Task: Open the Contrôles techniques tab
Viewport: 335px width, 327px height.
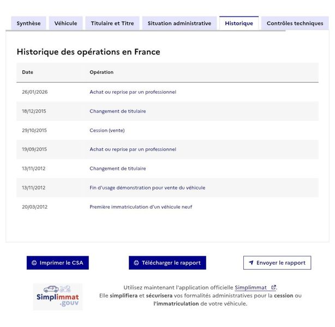Action: 295,23
